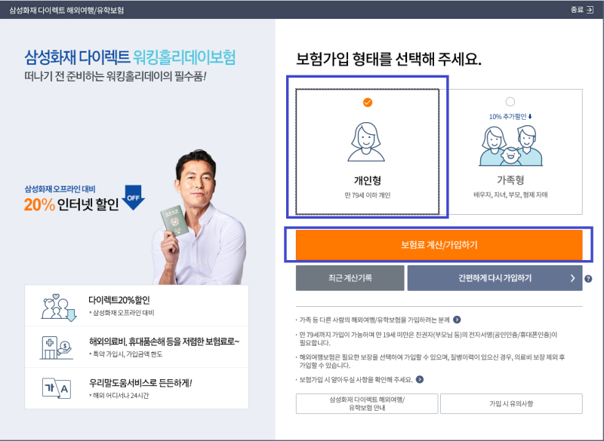Click 보험료 계산/가입하기 orange button
Image resolution: width=604 pixels, height=441 pixels.
(x=439, y=245)
